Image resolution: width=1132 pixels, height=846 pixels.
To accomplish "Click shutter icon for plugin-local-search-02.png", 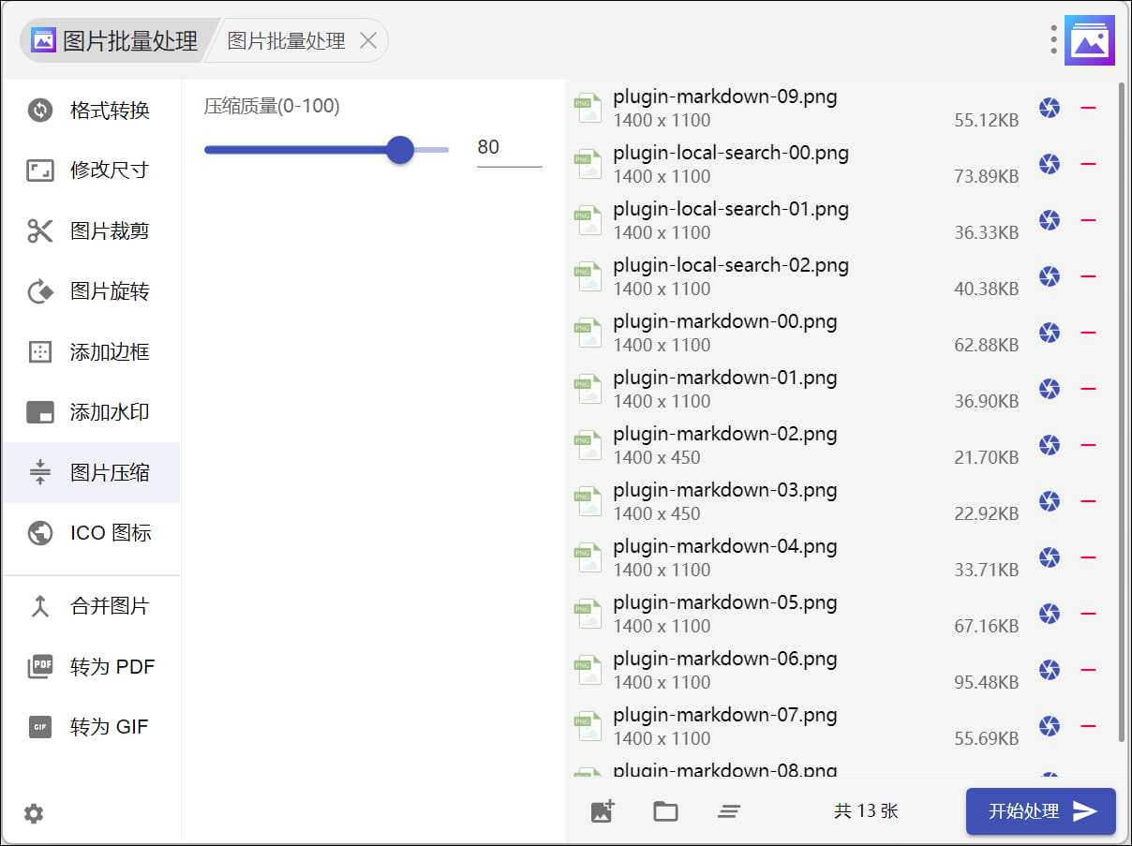I will (1050, 276).
